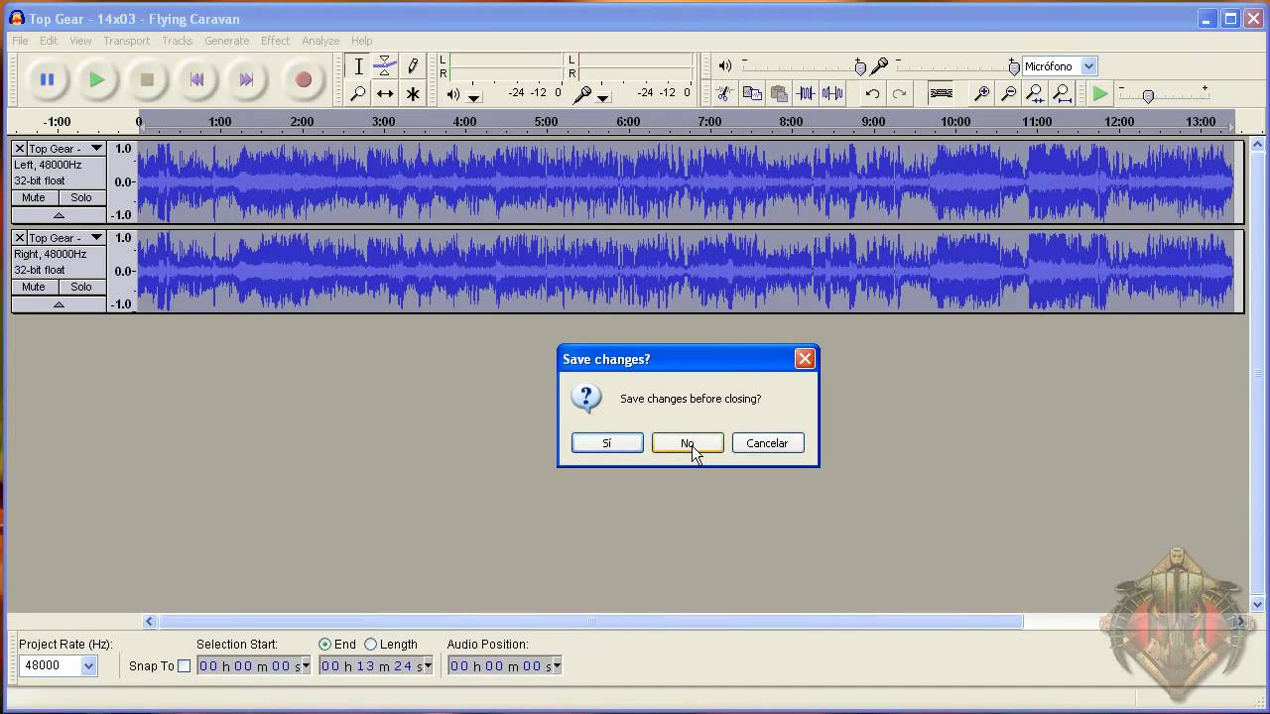Viewport: 1270px width, 714px height.
Task: Click the Stop transport button
Action: [x=147, y=79]
